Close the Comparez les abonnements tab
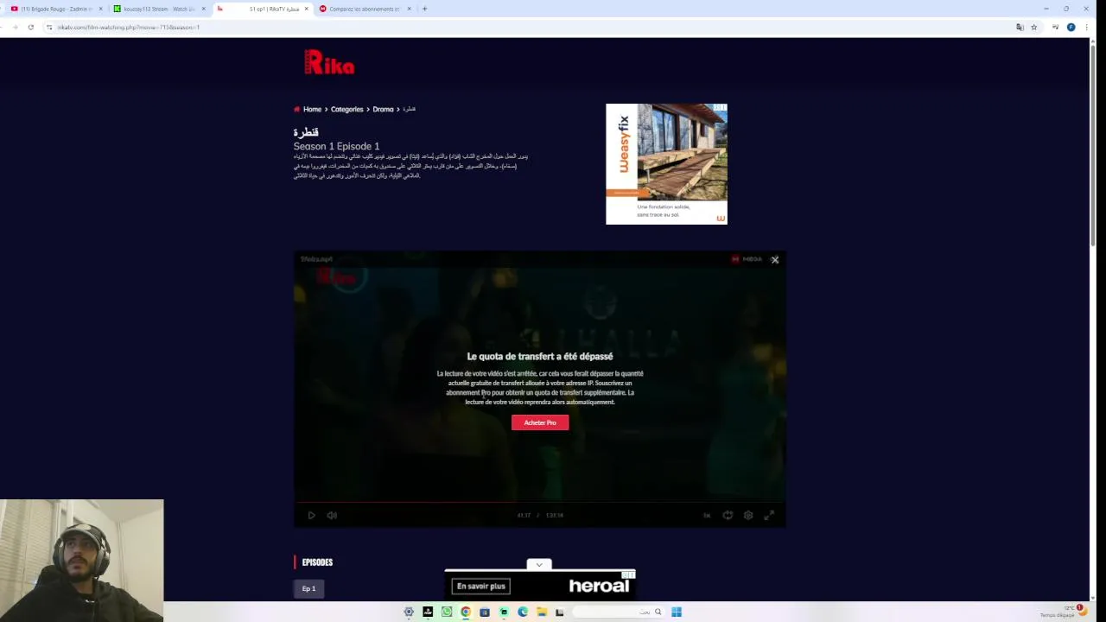The image size is (1106, 622). pyautogui.click(x=410, y=9)
